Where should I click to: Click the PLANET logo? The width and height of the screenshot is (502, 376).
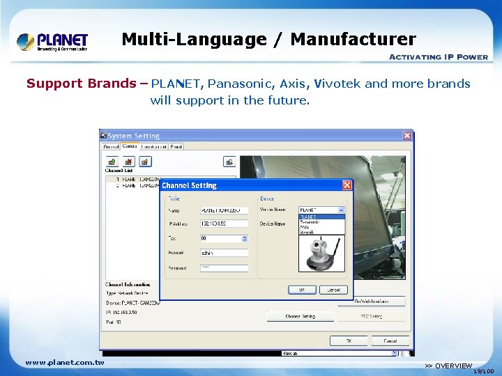pyautogui.click(x=52, y=42)
